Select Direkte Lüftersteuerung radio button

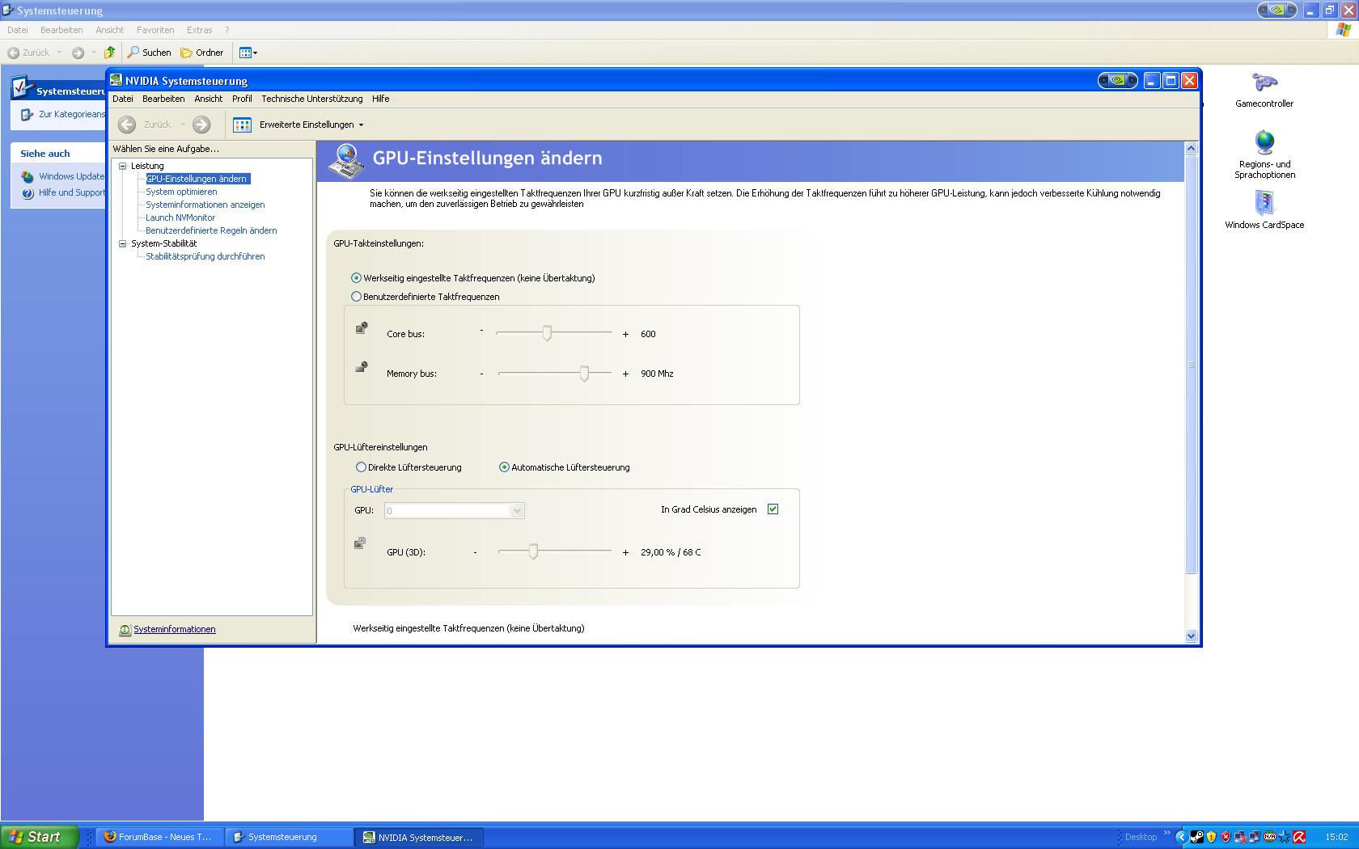pos(361,467)
